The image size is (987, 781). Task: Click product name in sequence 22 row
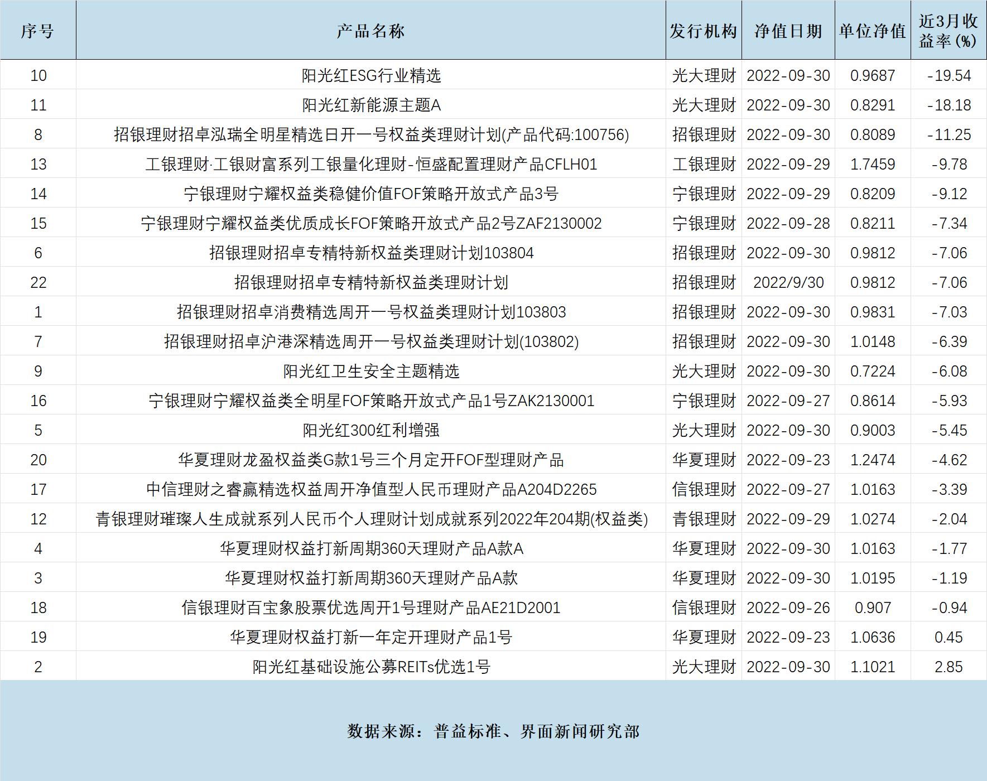(x=371, y=282)
